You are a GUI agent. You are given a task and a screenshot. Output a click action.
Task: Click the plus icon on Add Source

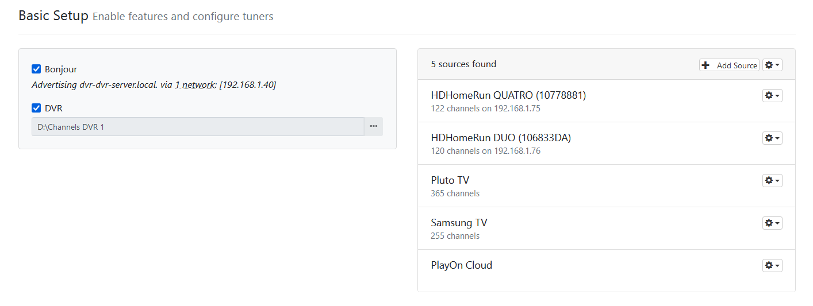click(706, 65)
